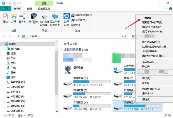Open the Customize Quick Access Toolbar dropdown
Screen dimensions: 173x118
tap(18, 4)
